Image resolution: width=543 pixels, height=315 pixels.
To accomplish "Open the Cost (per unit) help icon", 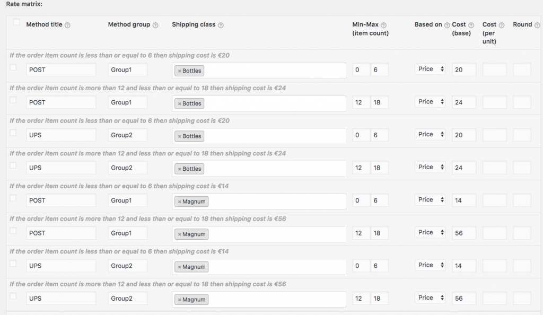I will (x=502, y=24).
